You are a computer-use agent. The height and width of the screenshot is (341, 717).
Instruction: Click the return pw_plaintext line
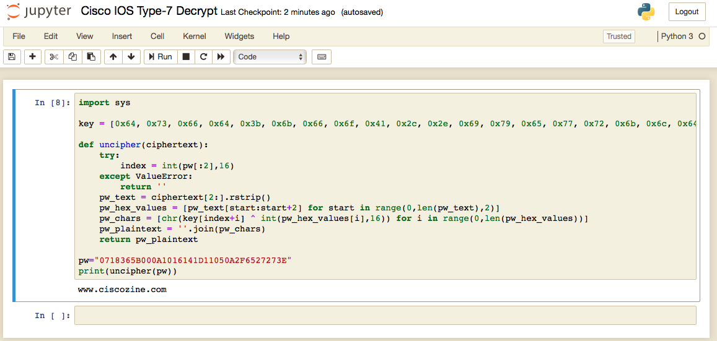149,240
